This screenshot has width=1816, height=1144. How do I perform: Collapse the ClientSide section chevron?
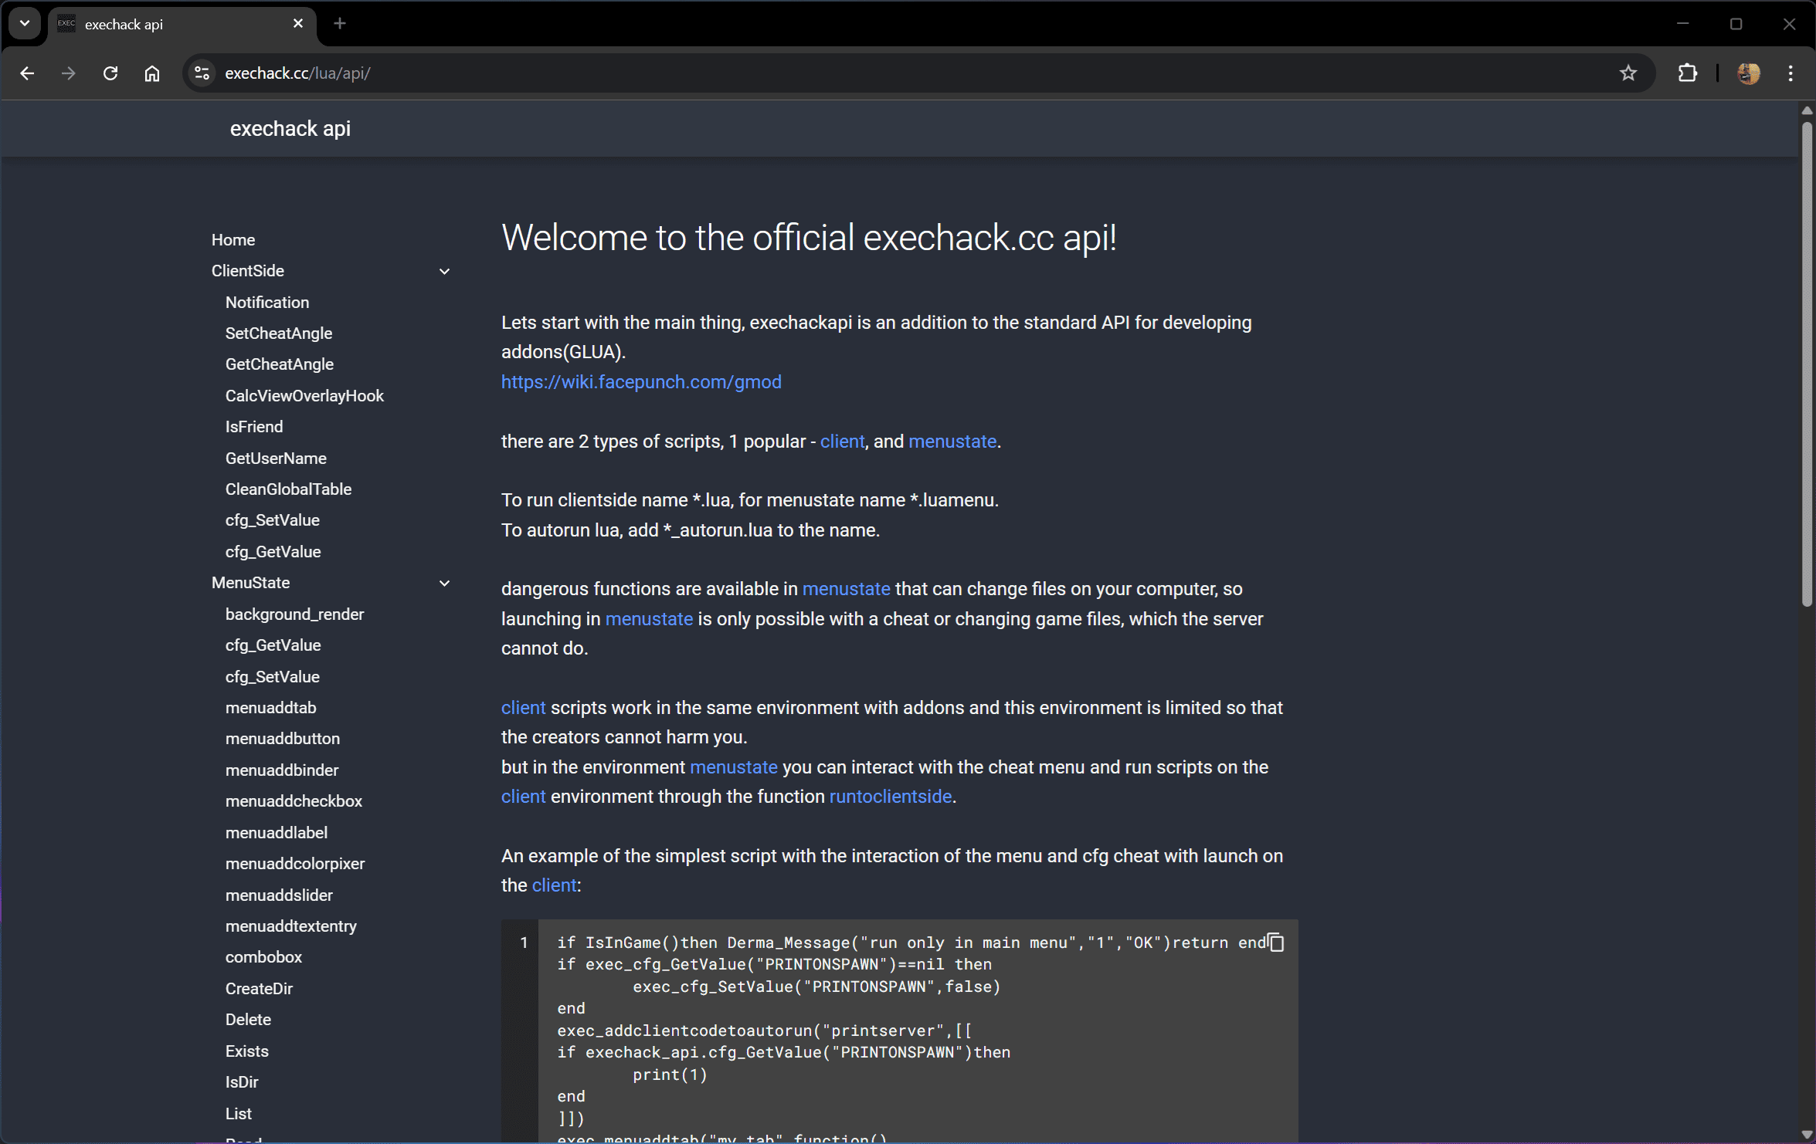444,272
